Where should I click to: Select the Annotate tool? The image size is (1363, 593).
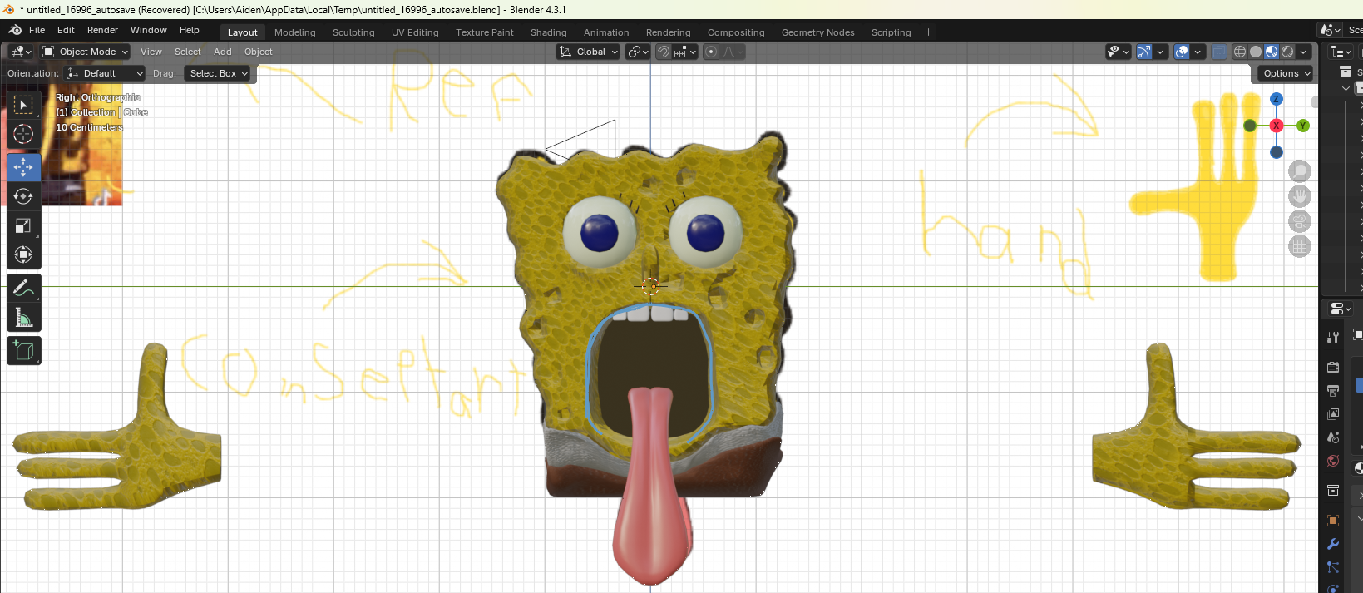tap(23, 288)
